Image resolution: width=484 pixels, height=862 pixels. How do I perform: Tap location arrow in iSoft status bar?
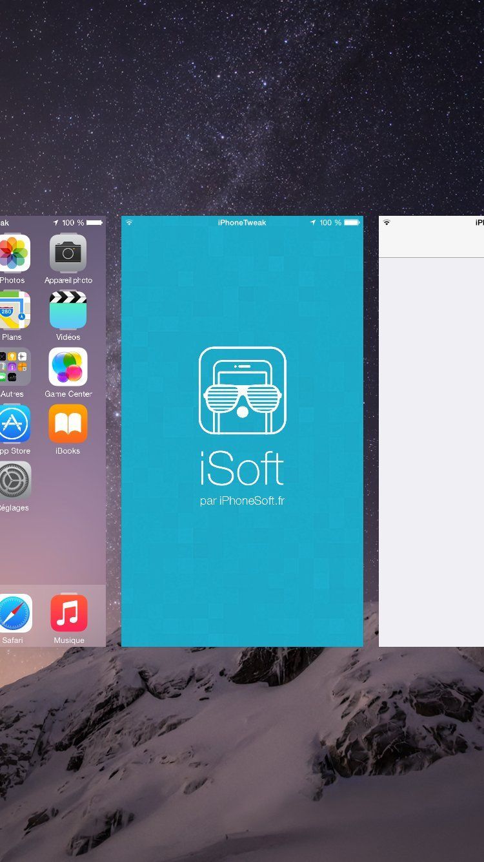313,223
